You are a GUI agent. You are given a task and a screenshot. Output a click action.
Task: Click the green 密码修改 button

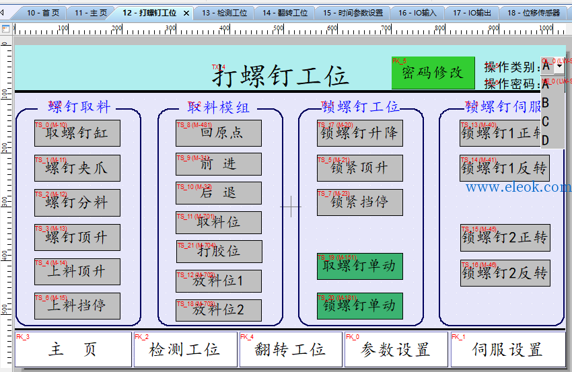[x=433, y=73]
